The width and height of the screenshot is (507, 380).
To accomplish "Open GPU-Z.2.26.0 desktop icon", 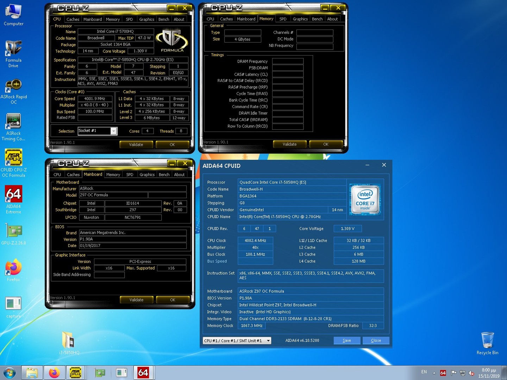I will 13,235.
